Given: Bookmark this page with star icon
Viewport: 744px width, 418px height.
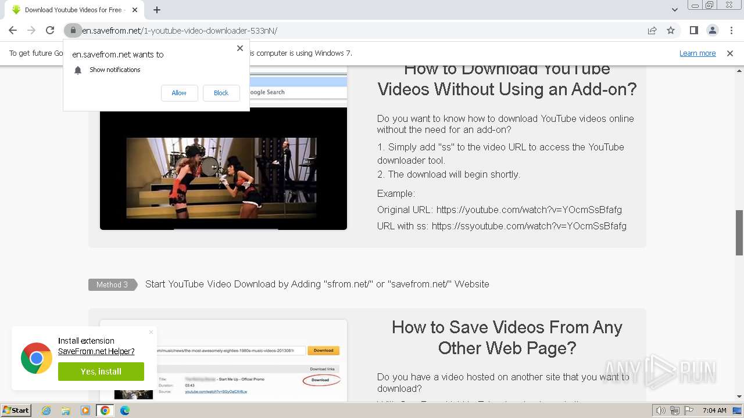Looking at the screenshot, I should tap(671, 30).
